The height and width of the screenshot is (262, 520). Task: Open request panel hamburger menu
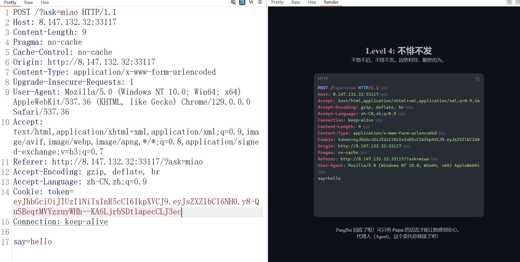click(260, 2)
